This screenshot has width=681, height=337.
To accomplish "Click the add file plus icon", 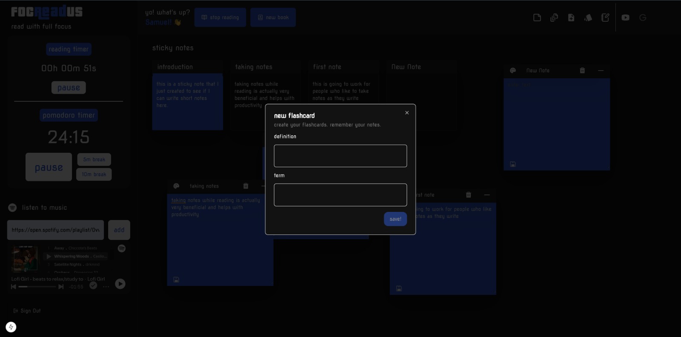I will (571, 17).
